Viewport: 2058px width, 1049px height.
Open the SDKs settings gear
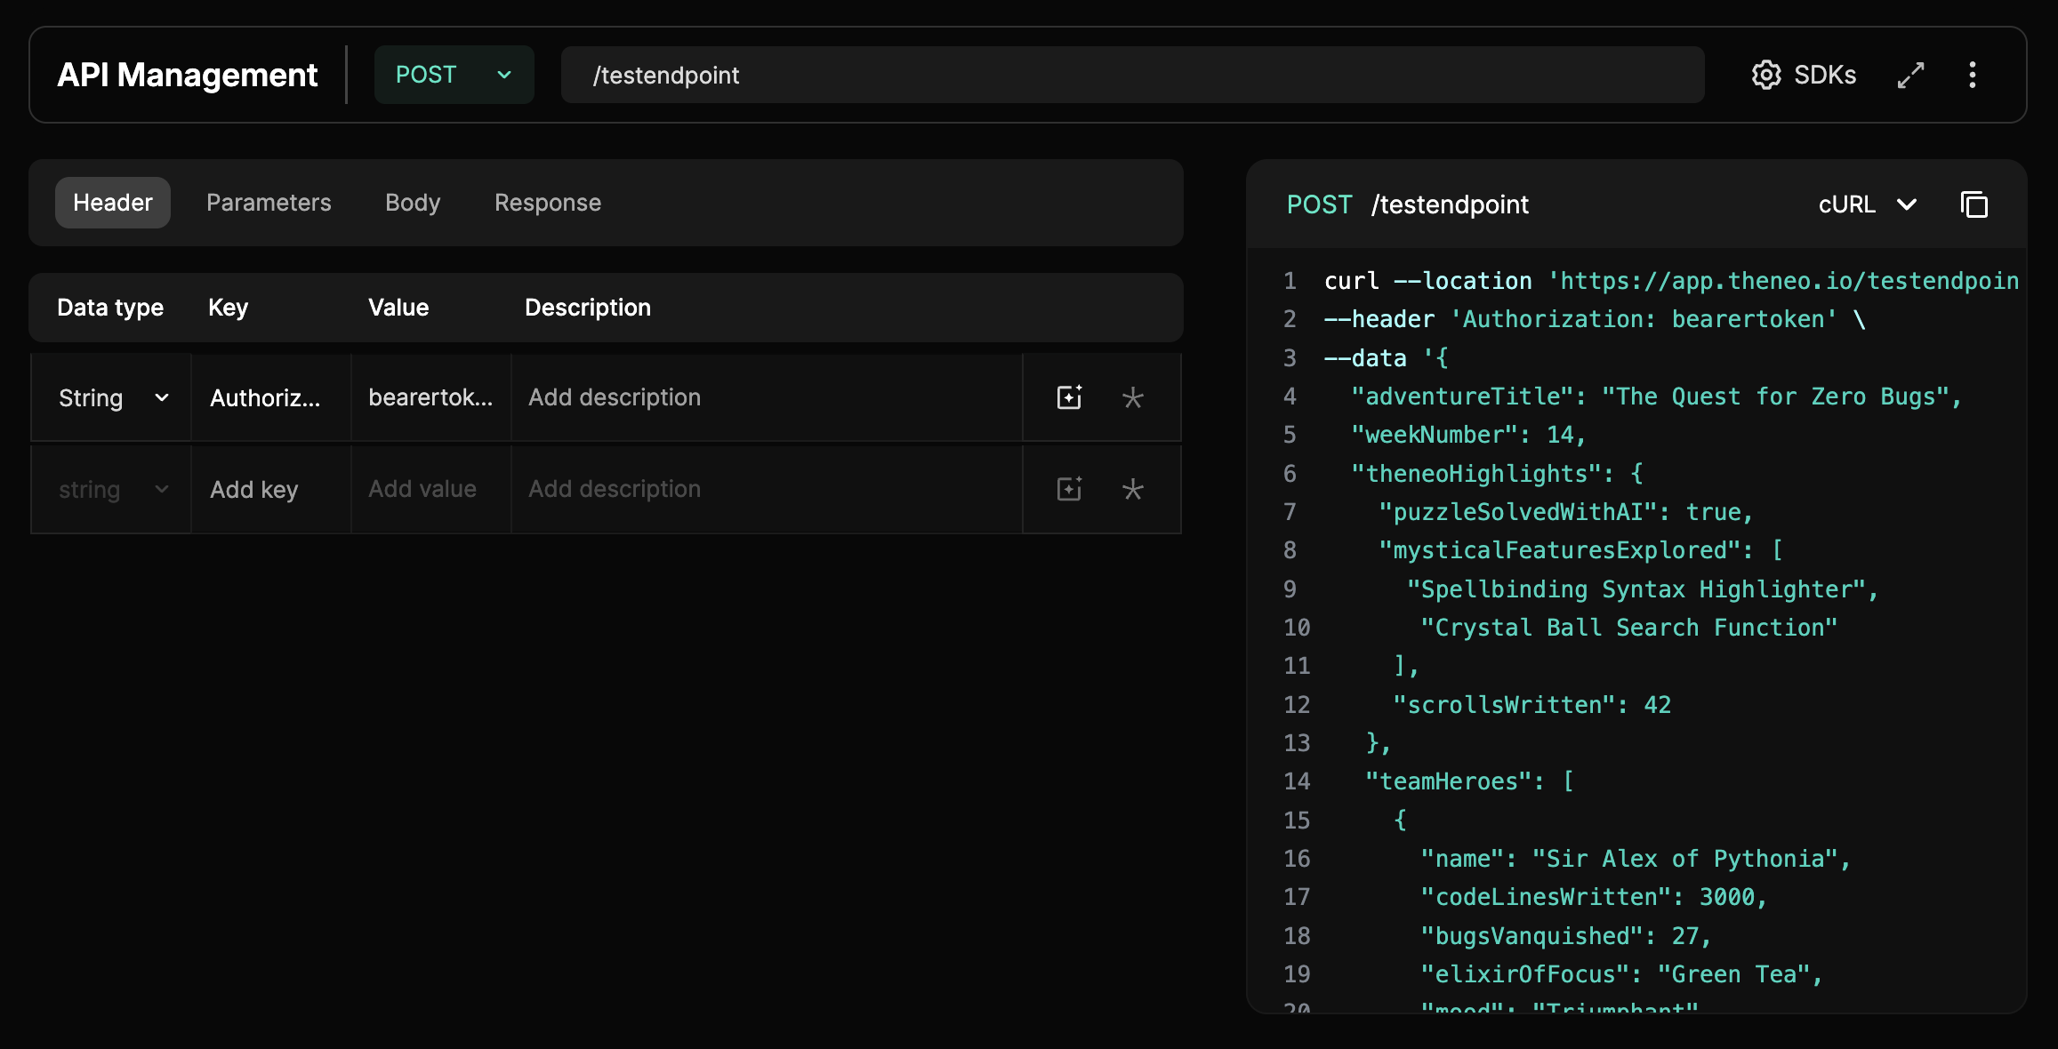pyautogui.click(x=1766, y=75)
